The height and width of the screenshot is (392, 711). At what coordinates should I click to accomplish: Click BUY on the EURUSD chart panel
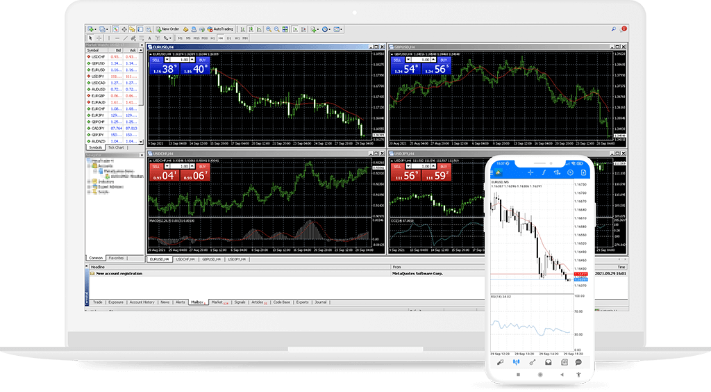(202, 60)
